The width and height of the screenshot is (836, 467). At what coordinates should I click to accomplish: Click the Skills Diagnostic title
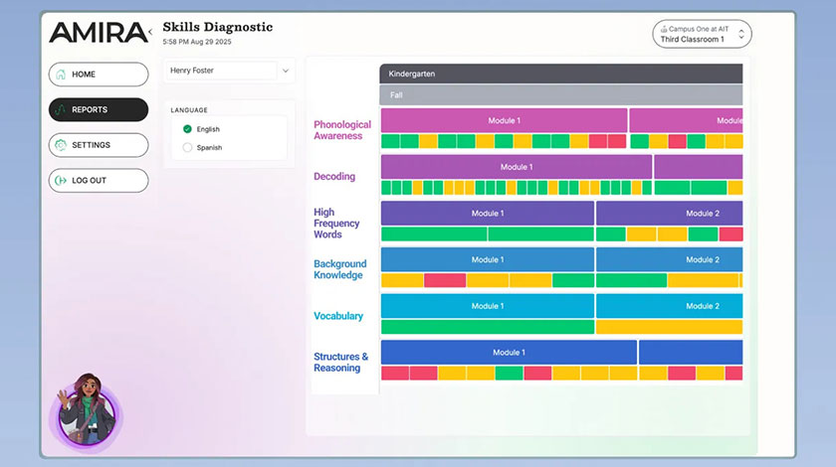coord(218,27)
